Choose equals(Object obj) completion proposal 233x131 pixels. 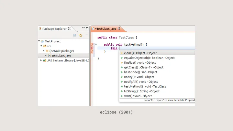(x=157, y=58)
